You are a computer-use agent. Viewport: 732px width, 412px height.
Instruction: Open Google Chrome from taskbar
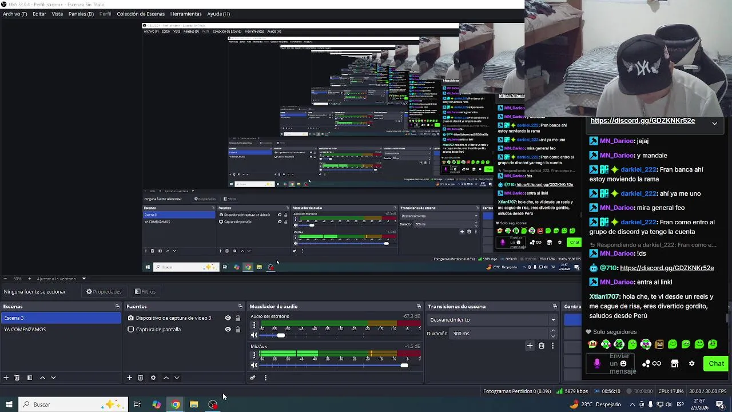(x=175, y=405)
